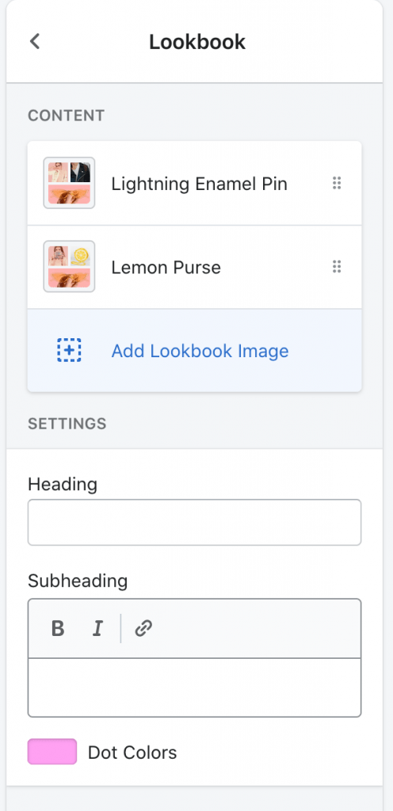Click the Dot Colors label
The width and height of the screenshot is (393, 811).
point(132,752)
